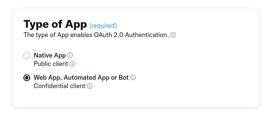Choose the Native App option label
Screen dimensions: 272x117
coord(50,55)
